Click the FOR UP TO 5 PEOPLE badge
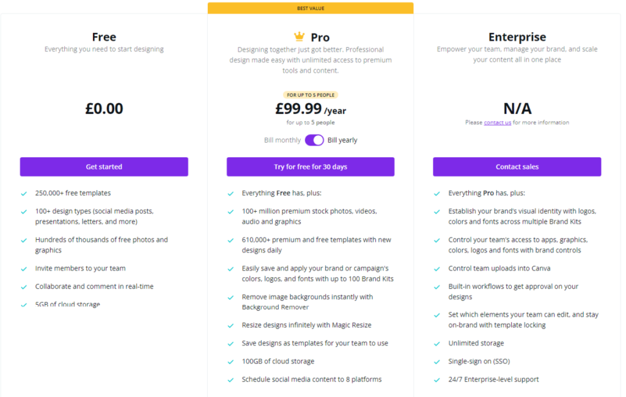 click(311, 95)
